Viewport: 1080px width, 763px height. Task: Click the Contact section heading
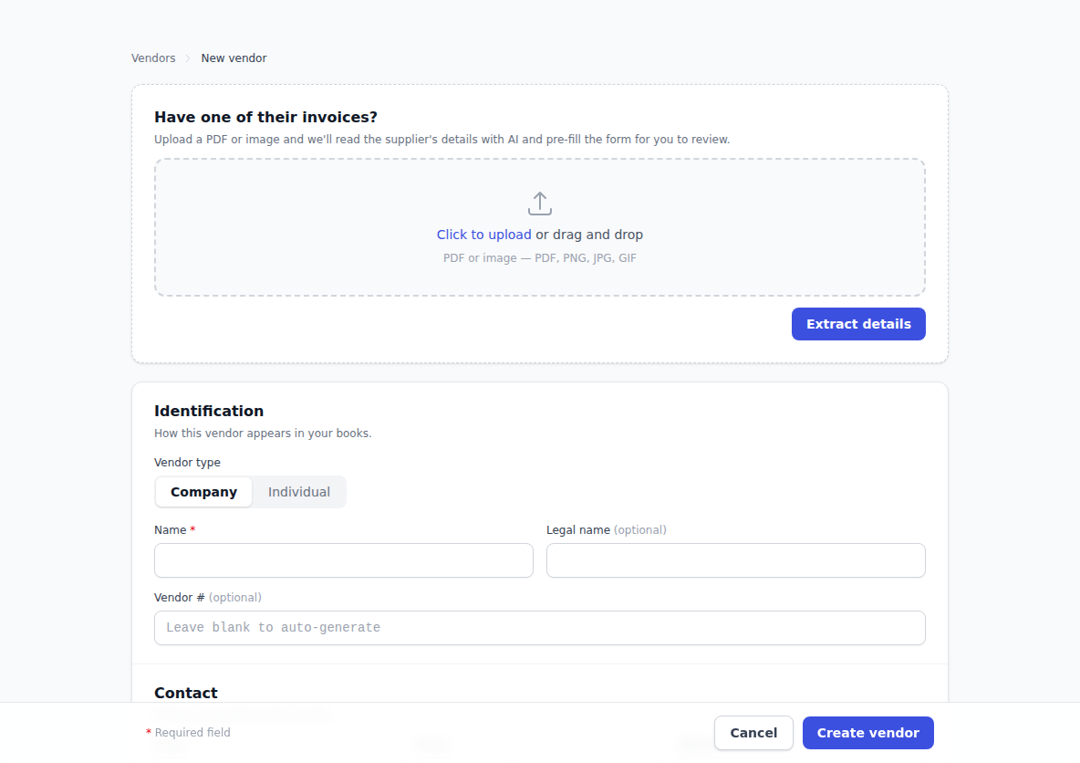point(186,693)
